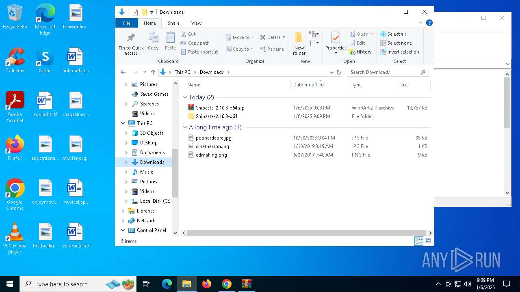Select edmaking.png file

click(x=211, y=155)
